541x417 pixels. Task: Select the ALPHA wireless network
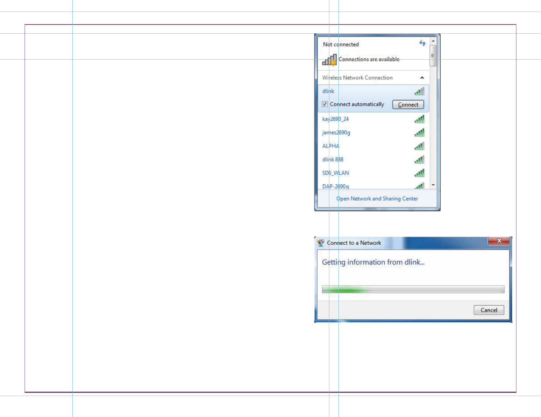(373, 146)
